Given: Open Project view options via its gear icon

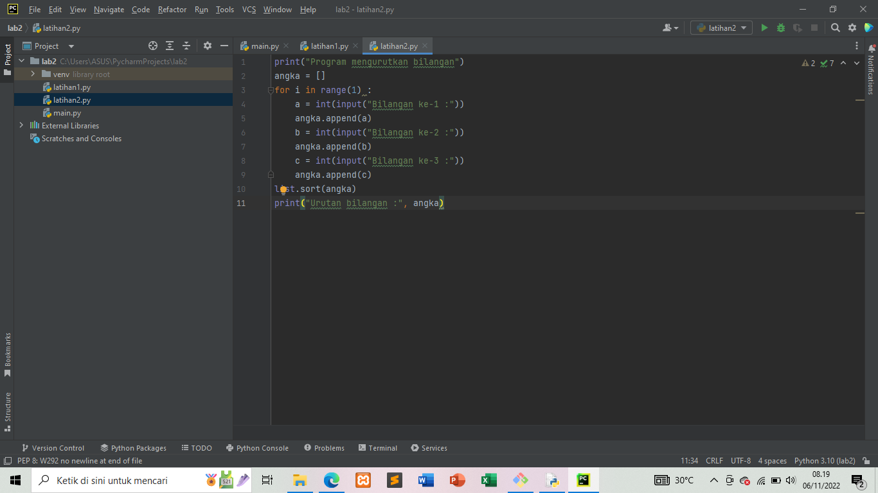Looking at the screenshot, I should tap(207, 46).
